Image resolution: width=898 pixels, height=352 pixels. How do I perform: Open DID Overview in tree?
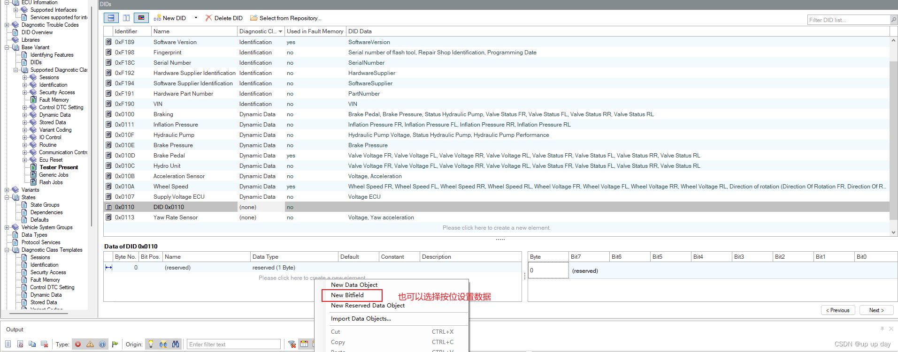coord(37,32)
